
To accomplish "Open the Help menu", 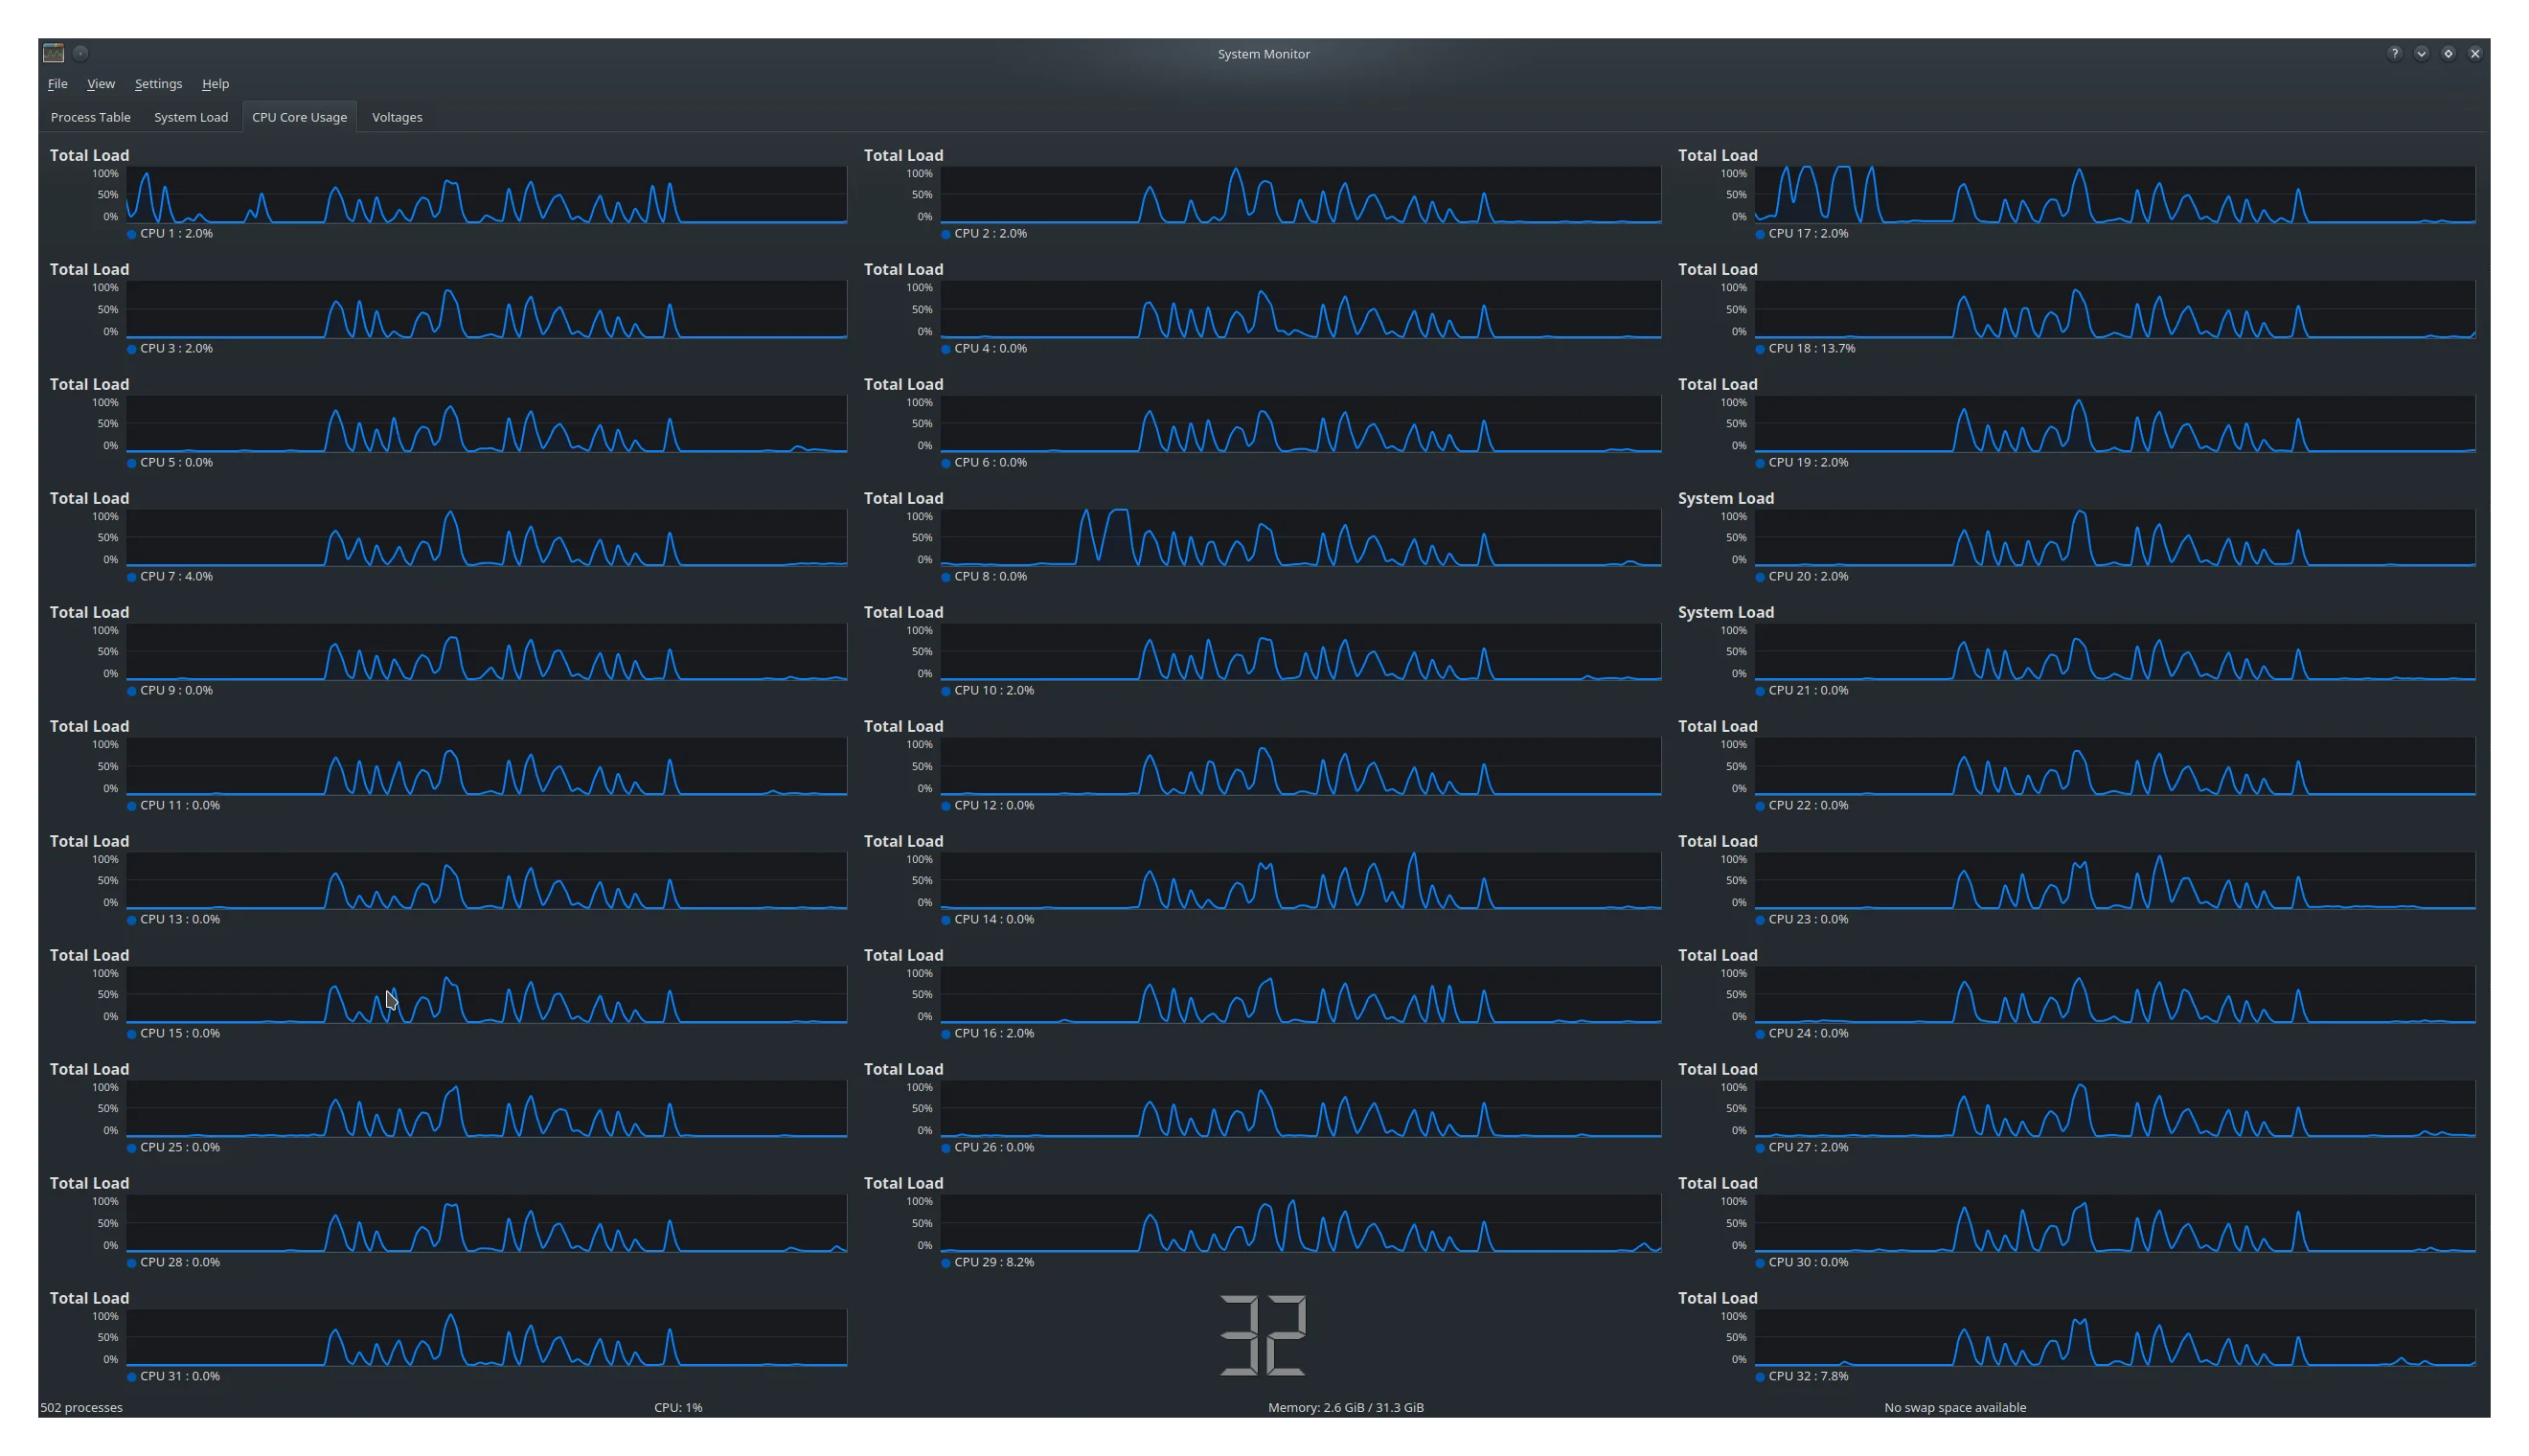I will 215,84.
